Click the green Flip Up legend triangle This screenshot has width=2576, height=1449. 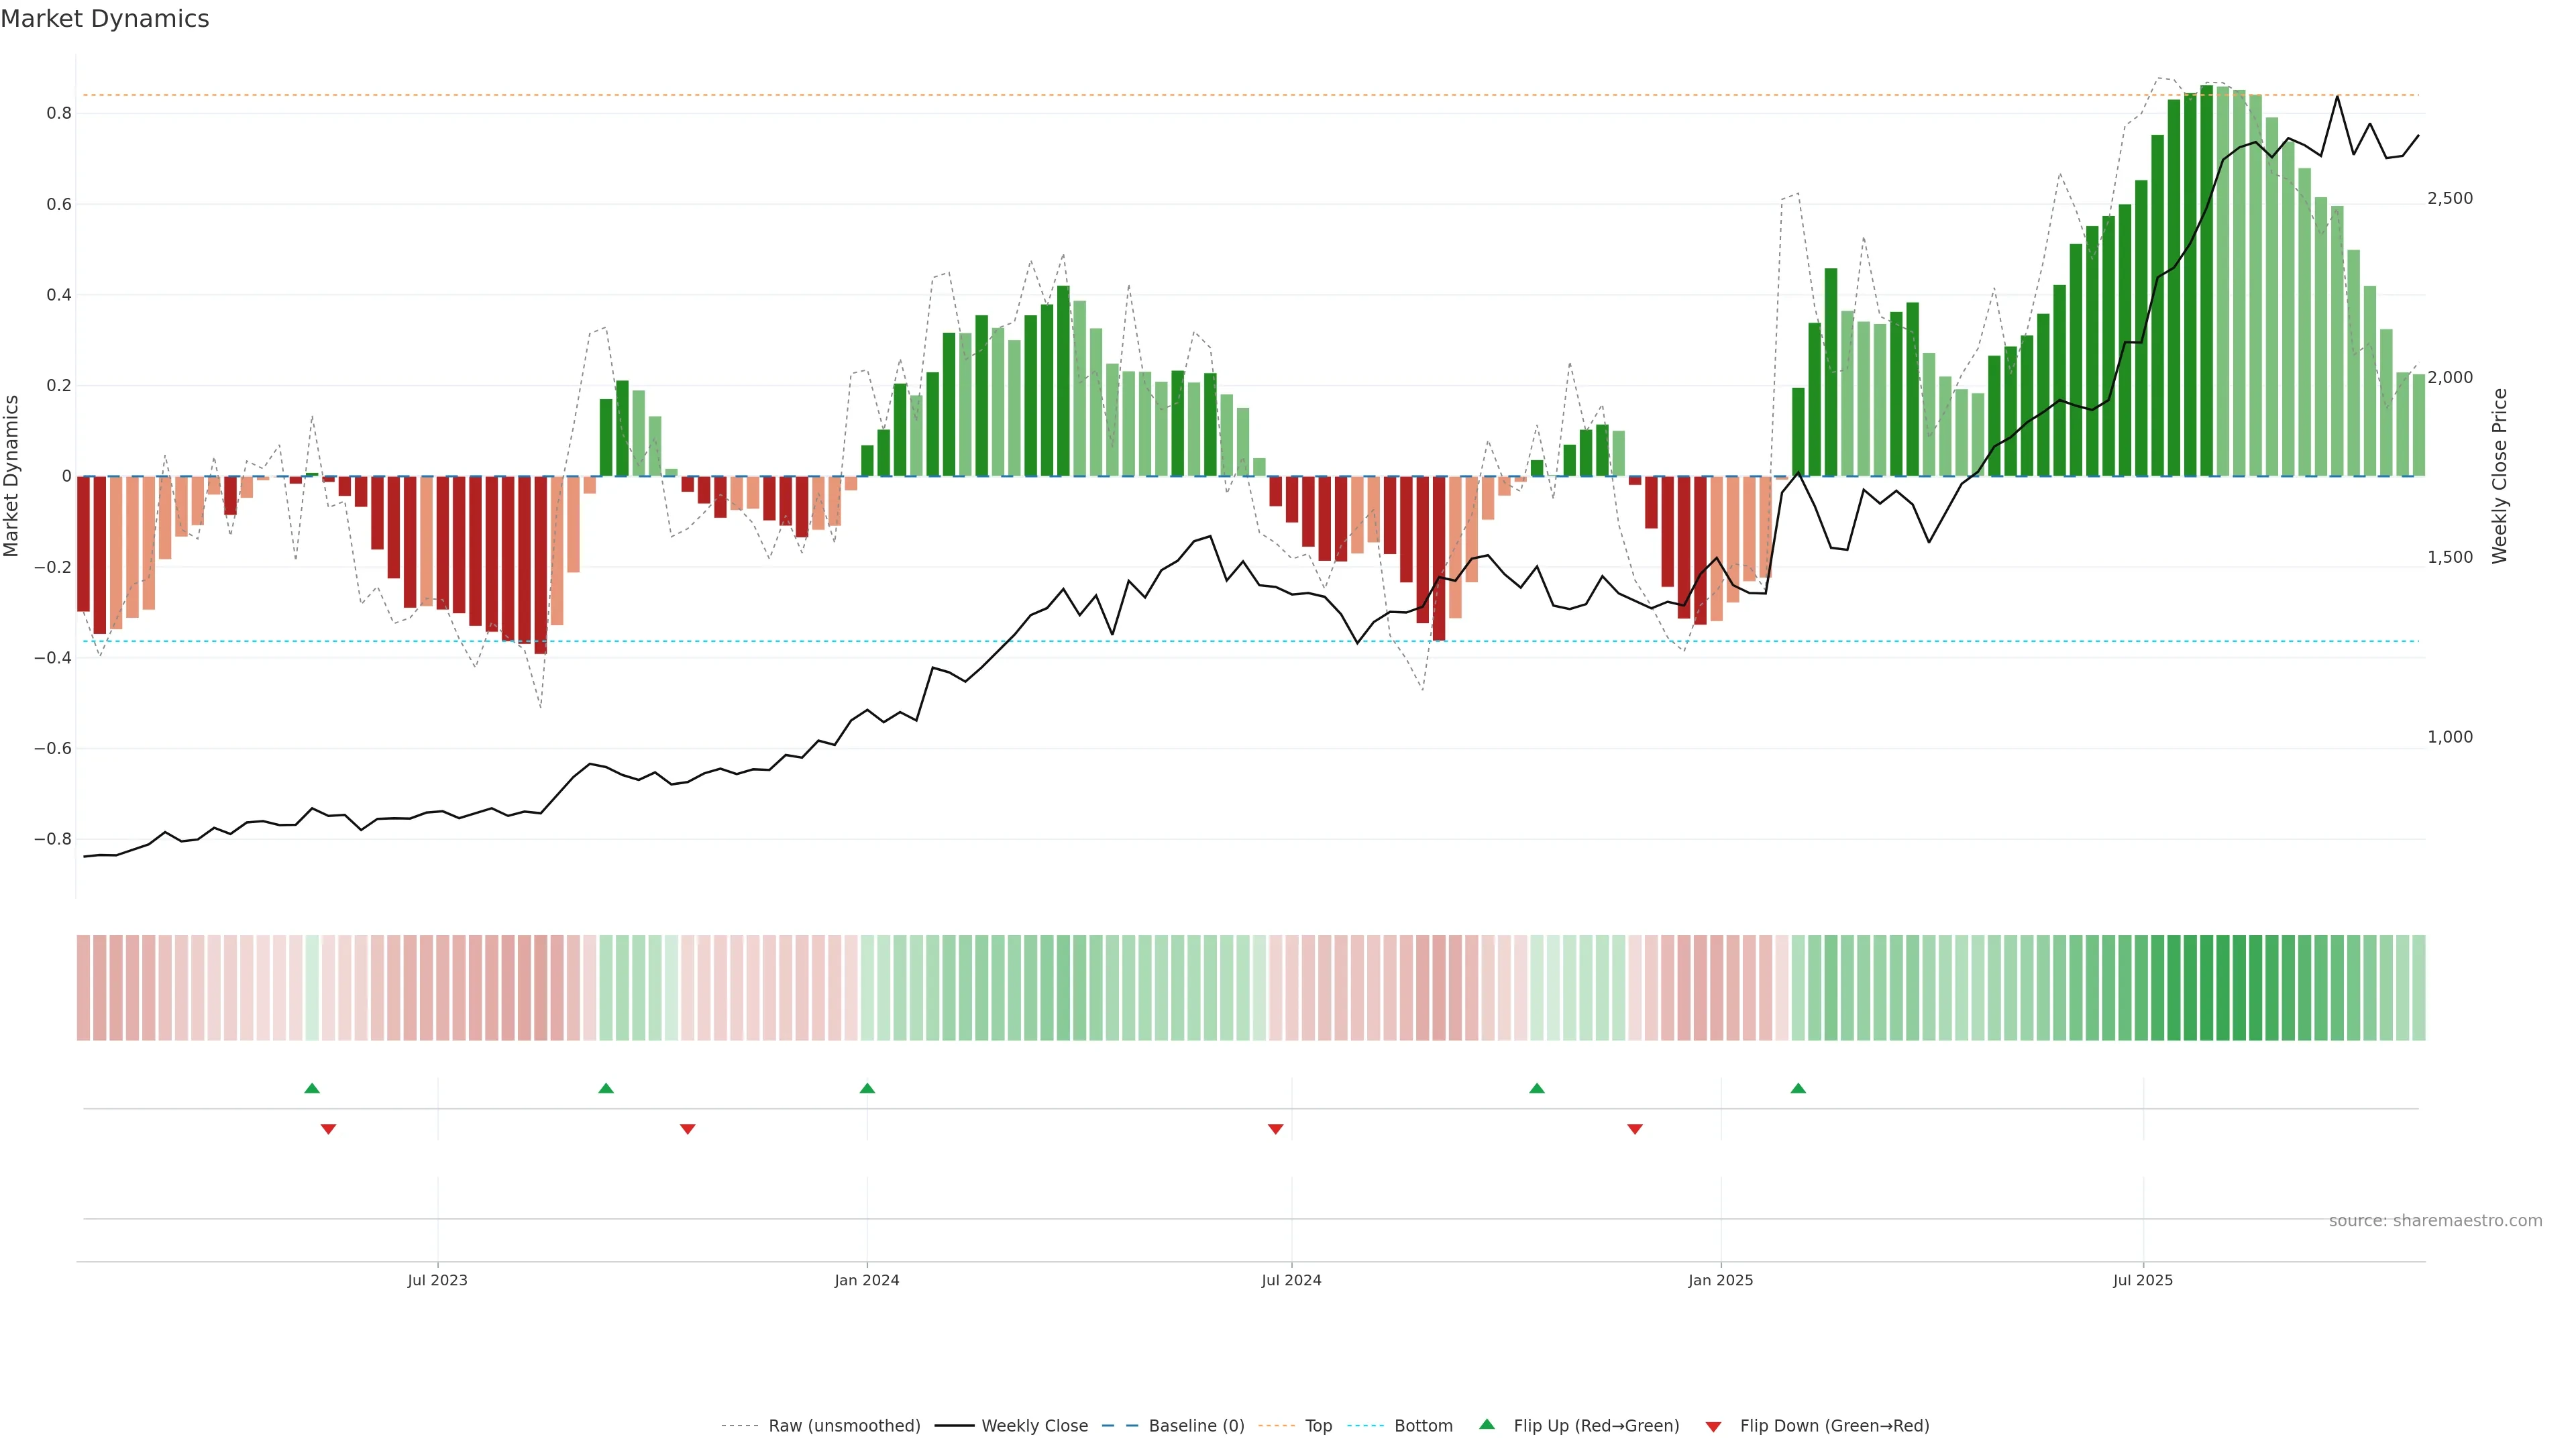(1487, 1424)
